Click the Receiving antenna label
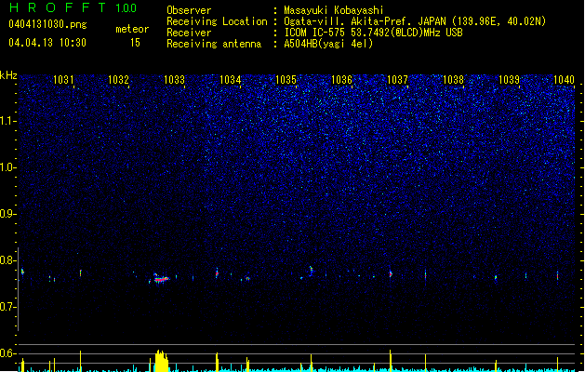 (214, 44)
